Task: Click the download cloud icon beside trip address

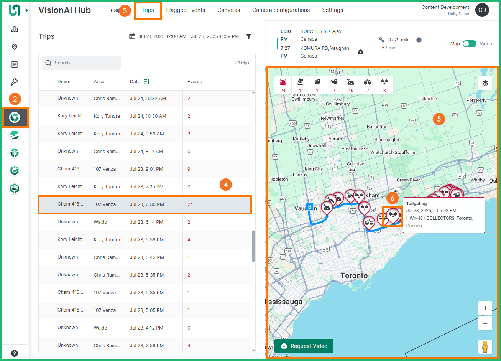Action: click(361, 52)
